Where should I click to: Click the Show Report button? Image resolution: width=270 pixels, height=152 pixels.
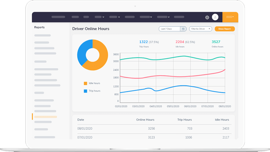(225, 29)
